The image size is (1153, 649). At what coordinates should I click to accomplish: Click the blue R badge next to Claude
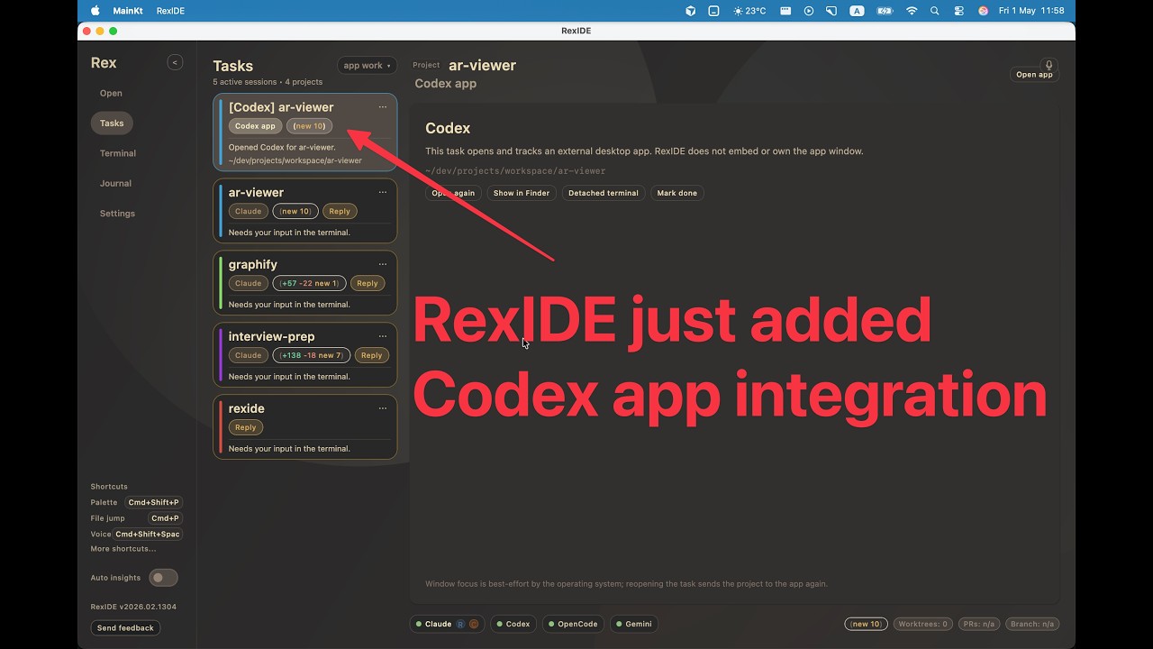[460, 624]
